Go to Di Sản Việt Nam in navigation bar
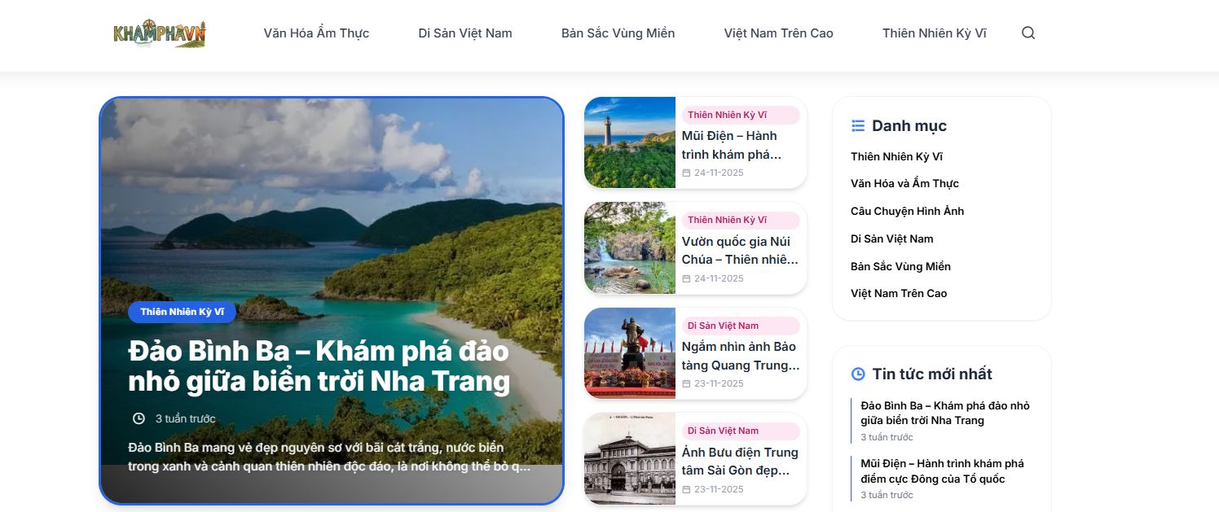Image resolution: width=1219 pixels, height=512 pixels. point(465,33)
